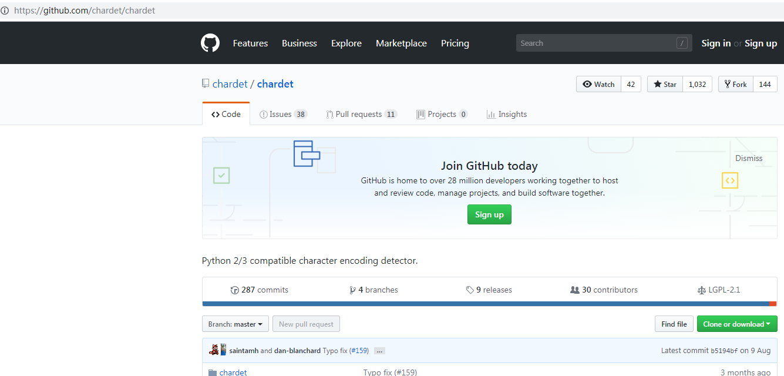The height and width of the screenshot is (376, 784).
Task: View the 4 branches
Action: tap(374, 290)
